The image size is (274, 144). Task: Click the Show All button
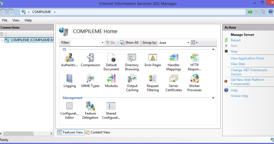129,43
